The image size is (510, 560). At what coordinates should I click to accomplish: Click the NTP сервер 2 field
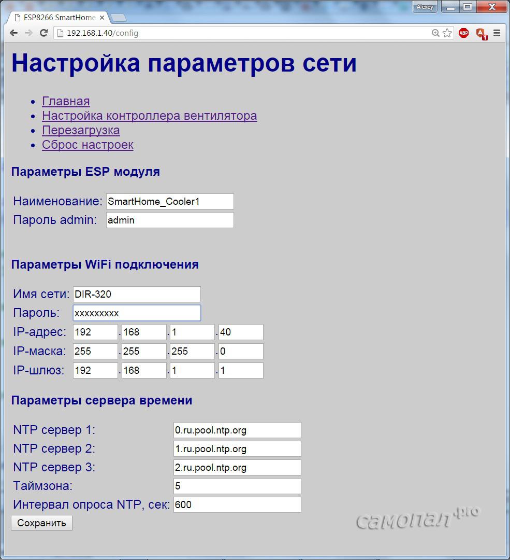coord(237,449)
